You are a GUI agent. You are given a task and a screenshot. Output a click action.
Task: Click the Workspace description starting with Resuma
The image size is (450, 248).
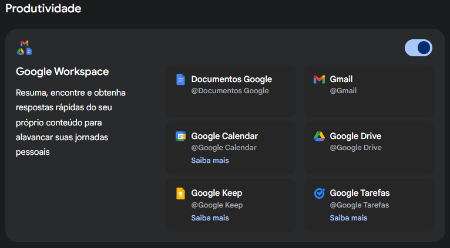70,123
